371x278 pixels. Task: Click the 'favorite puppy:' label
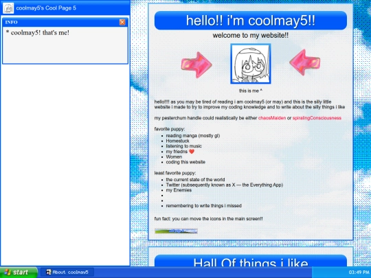click(170, 129)
